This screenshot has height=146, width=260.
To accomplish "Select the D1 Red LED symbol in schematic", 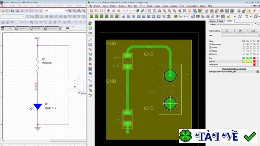I will pos(37,107).
